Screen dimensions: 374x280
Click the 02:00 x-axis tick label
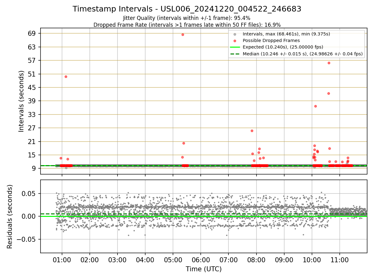pos(90,259)
